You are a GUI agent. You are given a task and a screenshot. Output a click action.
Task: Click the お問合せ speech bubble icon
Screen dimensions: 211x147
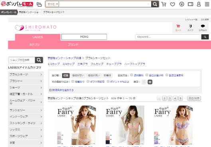[x=203, y=27]
